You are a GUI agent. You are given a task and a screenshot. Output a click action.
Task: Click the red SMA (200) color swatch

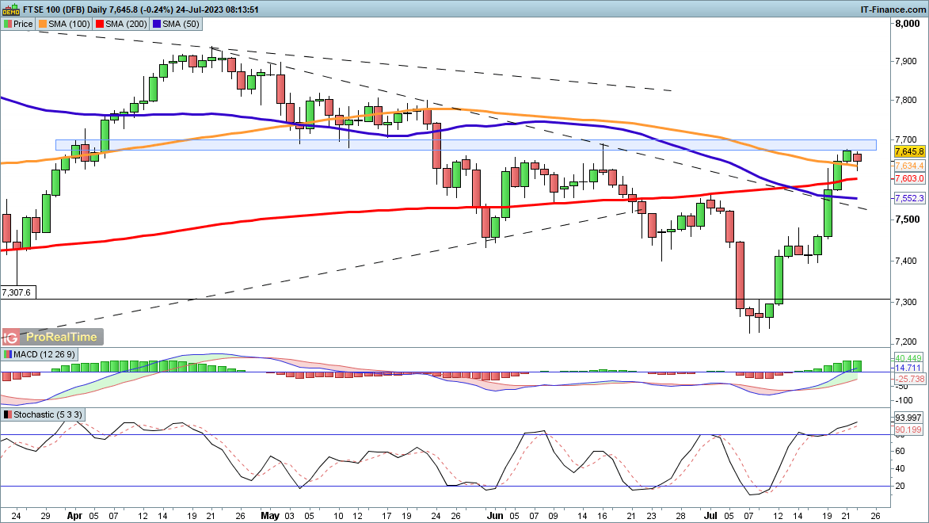(100, 24)
